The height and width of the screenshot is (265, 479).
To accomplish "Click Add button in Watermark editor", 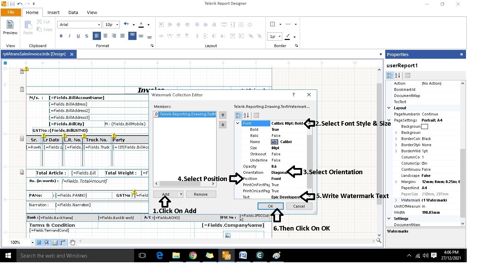I will point(166,194).
